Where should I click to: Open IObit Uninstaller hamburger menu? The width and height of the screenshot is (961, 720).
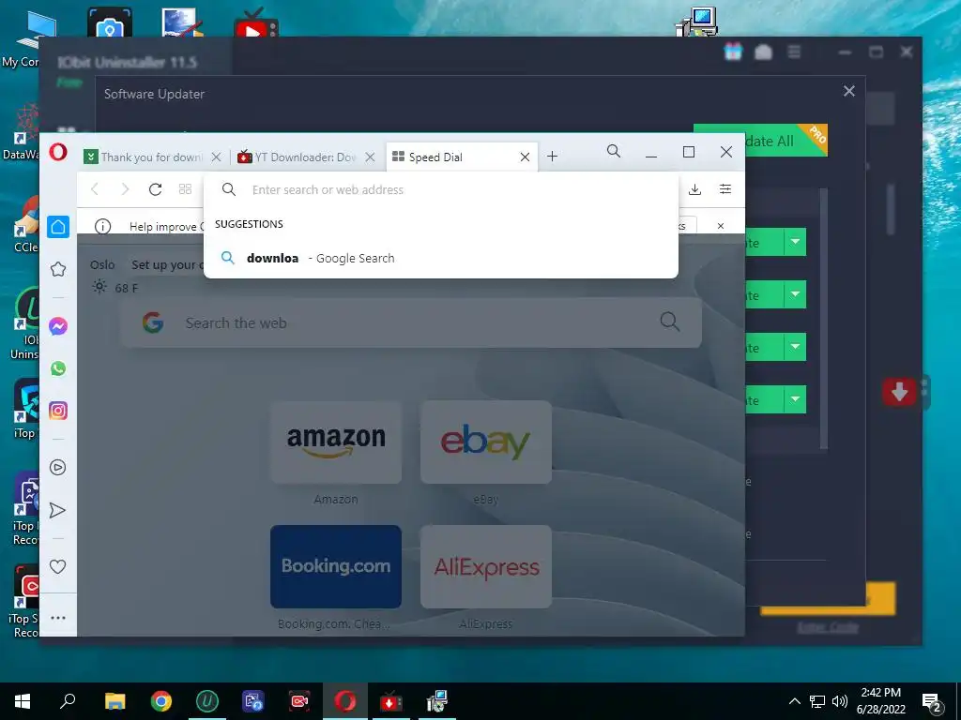click(x=794, y=52)
